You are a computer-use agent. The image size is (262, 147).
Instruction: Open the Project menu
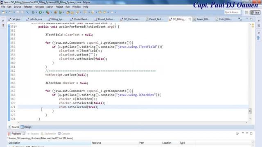[59, 7]
